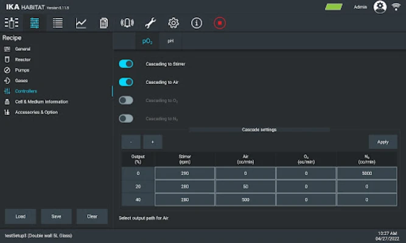Open the clipboard report icon

(104, 23)
